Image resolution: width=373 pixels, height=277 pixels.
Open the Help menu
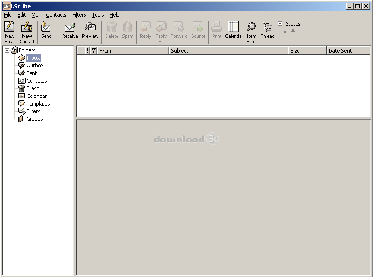[115, 15]
